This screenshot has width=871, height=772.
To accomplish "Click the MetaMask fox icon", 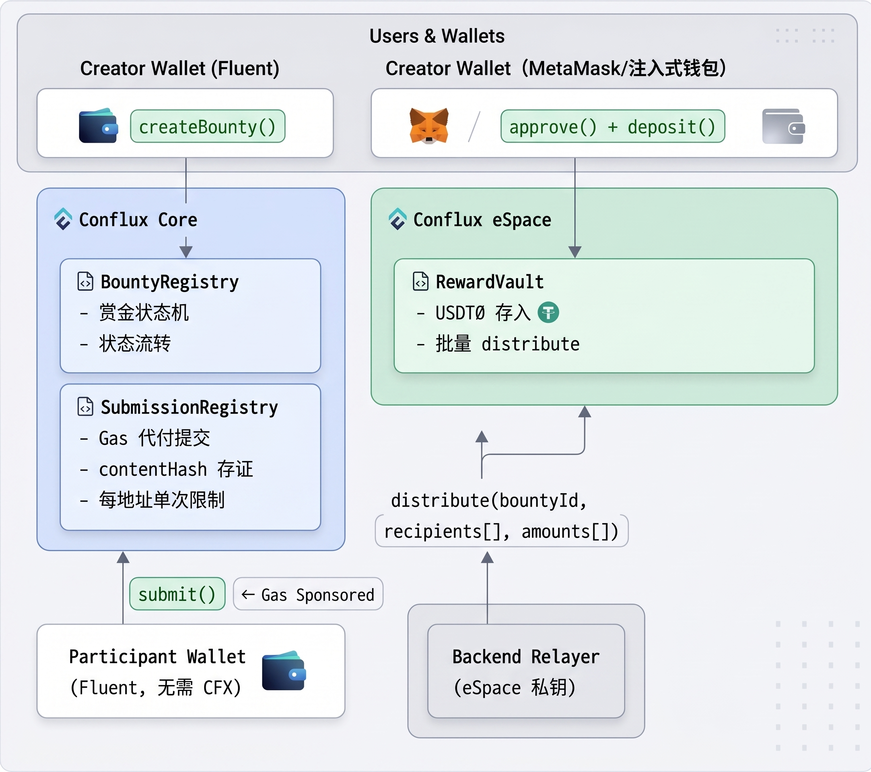I will click(429, 126).
